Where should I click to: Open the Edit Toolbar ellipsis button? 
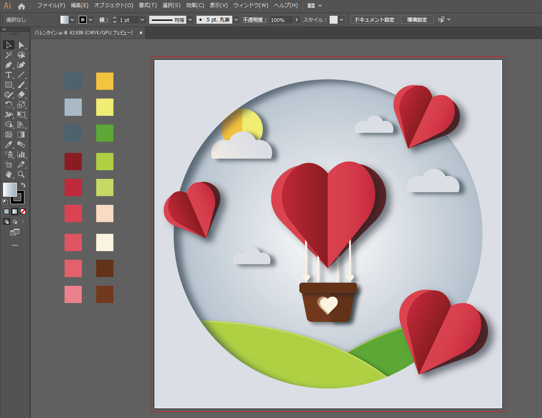tap(15, 245)
